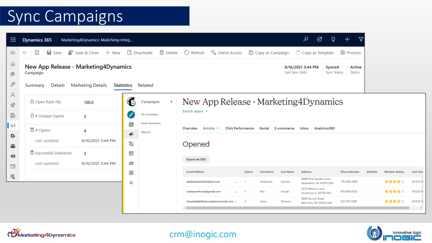Screen dimensions: 432x243
Task: Open the funnel filter icon in Dynamics header
Action: click(x=361, y=39)
